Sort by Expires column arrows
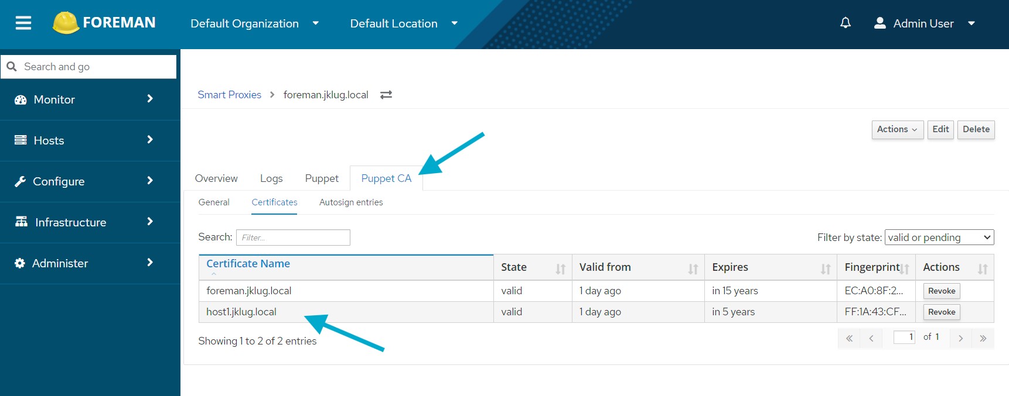1009x396 pixels. [825, 268]
